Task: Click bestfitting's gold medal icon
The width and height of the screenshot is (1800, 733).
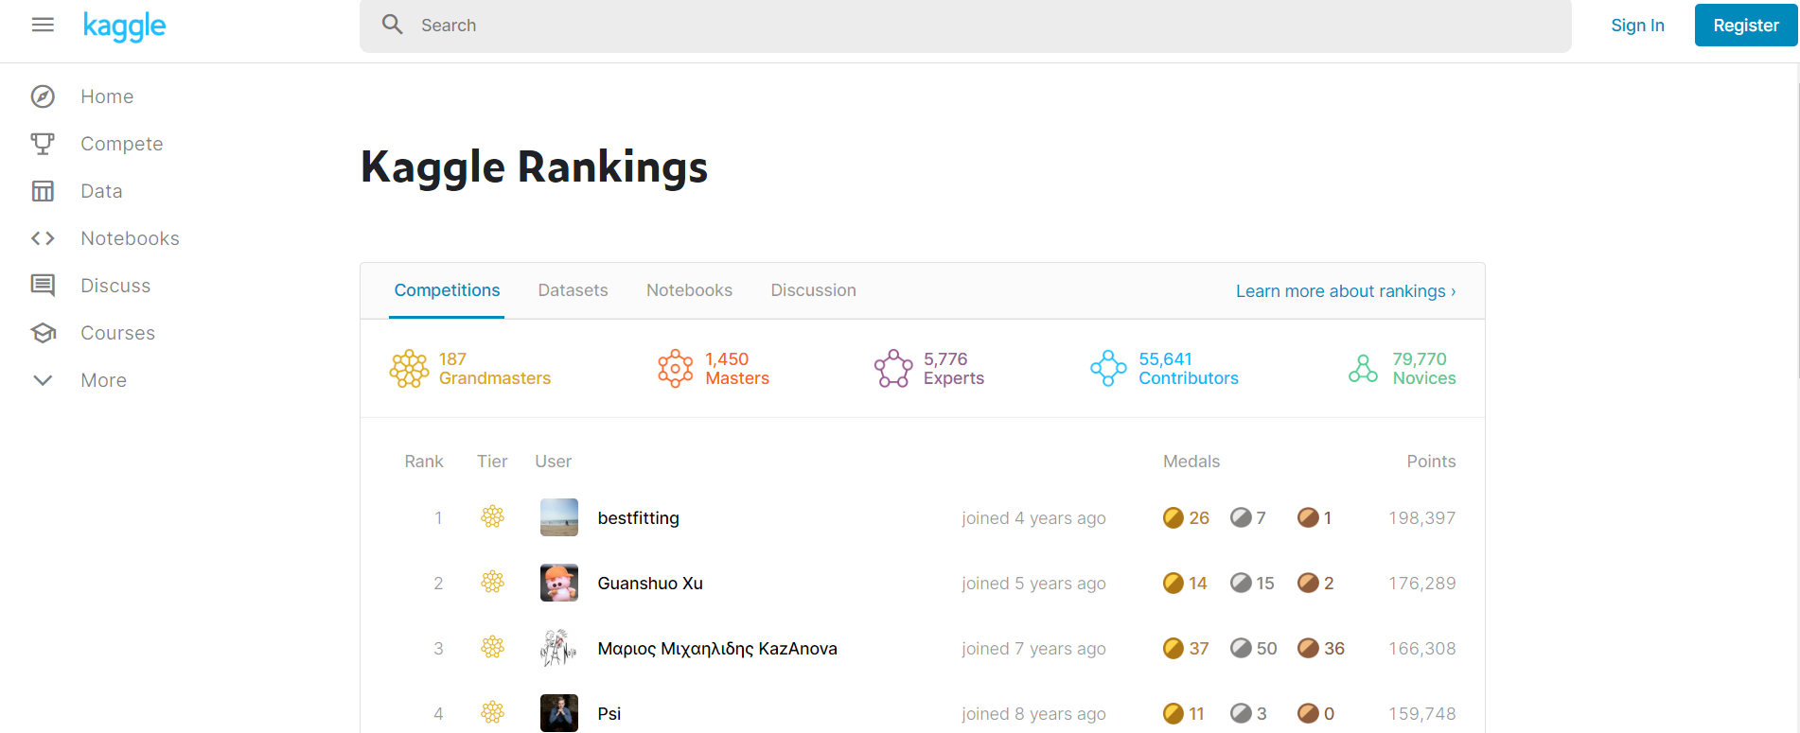Action: point(1174,517)
